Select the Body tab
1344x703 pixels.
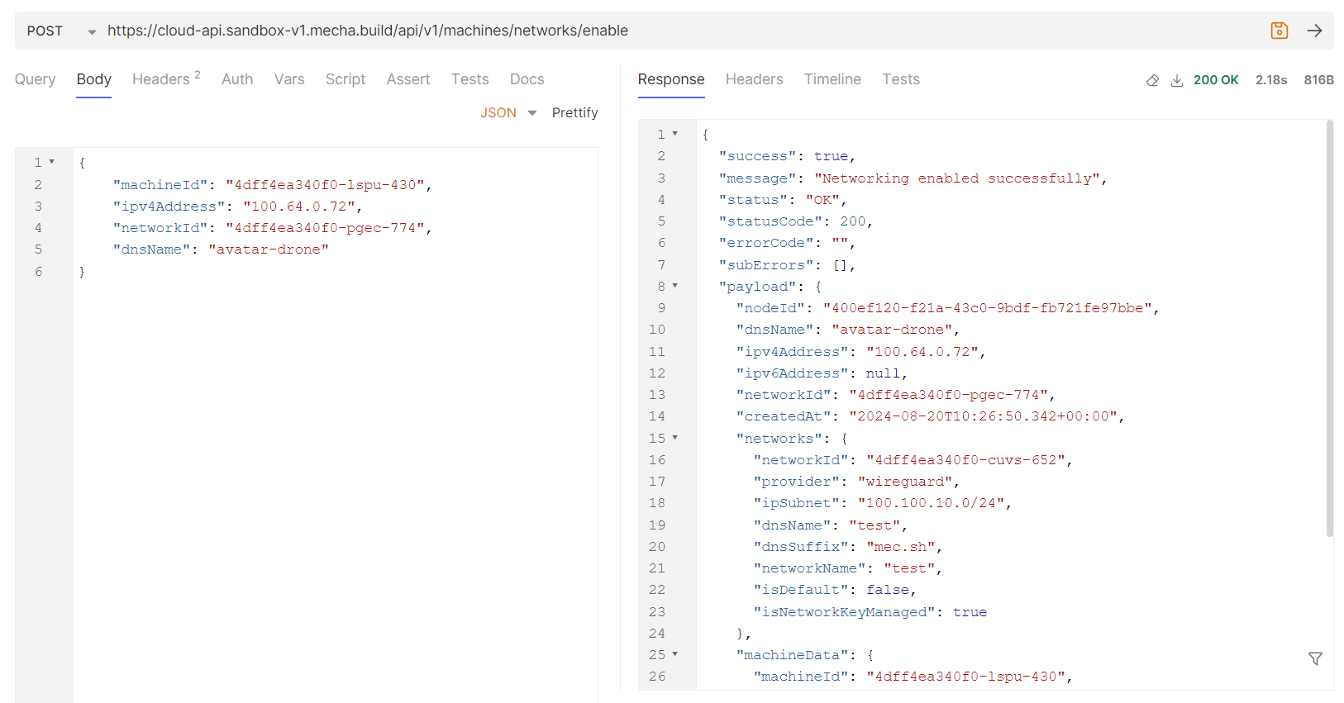pos(93,79)
